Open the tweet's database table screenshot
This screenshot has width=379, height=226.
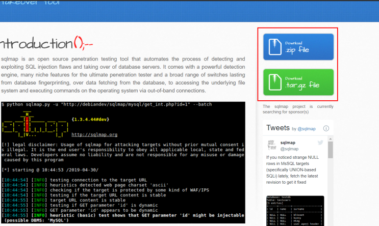(x=295, y=211)
